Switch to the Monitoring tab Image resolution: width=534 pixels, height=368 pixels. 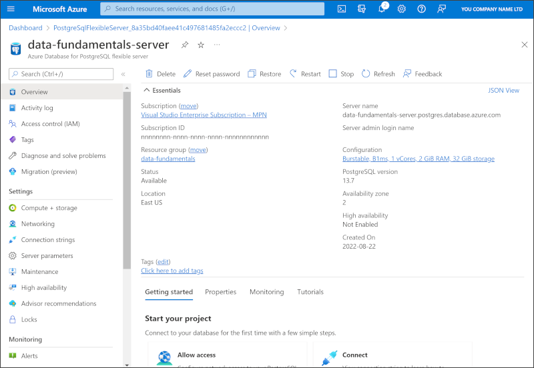pos(266,292)
